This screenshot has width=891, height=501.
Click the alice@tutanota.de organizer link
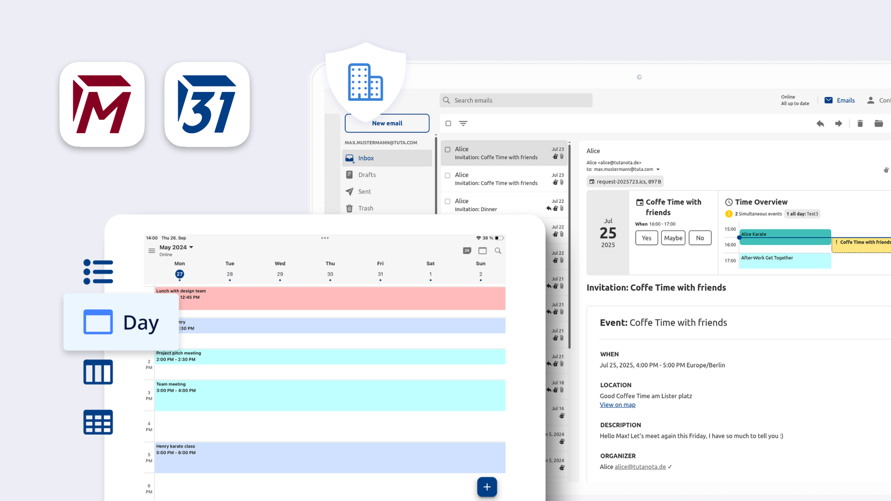pyautogui.click(x=640, y=467)
